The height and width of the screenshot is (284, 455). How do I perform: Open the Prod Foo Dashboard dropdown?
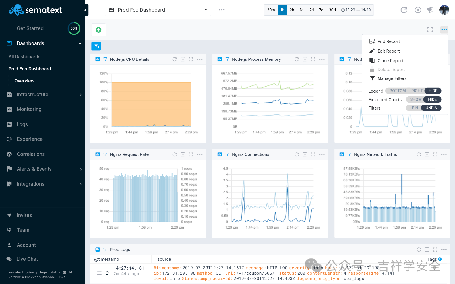pyautogui.click(x=158, y=10)
